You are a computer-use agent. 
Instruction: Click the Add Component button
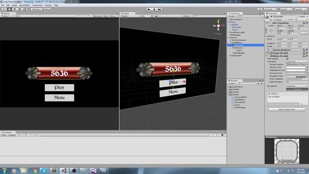coord(287,109)
